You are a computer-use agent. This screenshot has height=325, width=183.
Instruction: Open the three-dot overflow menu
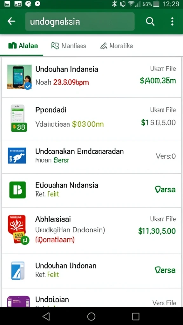(172, 21)
